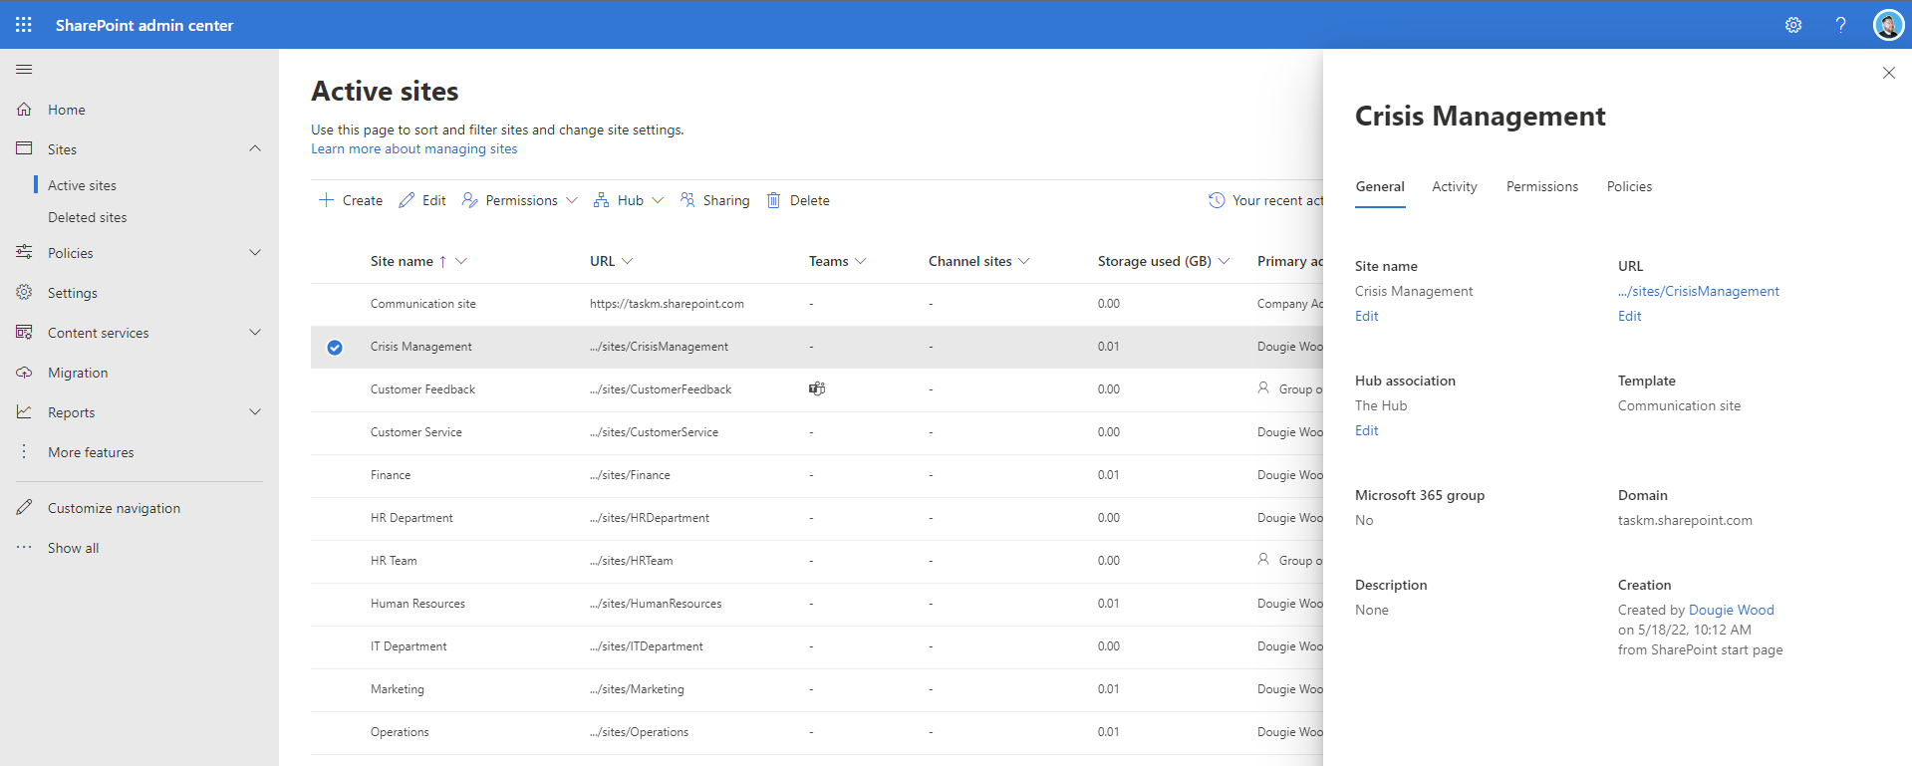Click the Marketing site name
Viewport: 1912px width, 766px height.
pyautogui.click(x=398, y=689)
